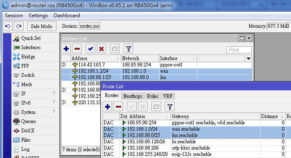Select route 192.168.88.0/25
This screenshot has width=291, height=158.
[197, 135]
